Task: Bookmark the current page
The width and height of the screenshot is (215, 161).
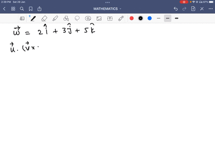Action: pos(30,9)
